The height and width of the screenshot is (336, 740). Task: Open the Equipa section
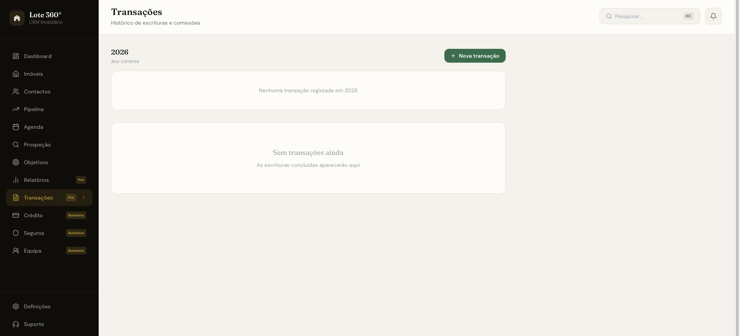point(49,251)
